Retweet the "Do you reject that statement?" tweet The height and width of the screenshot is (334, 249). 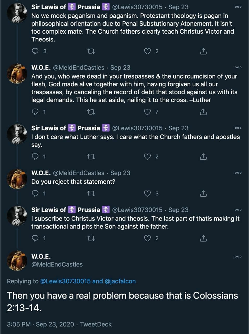click(91, 193)
